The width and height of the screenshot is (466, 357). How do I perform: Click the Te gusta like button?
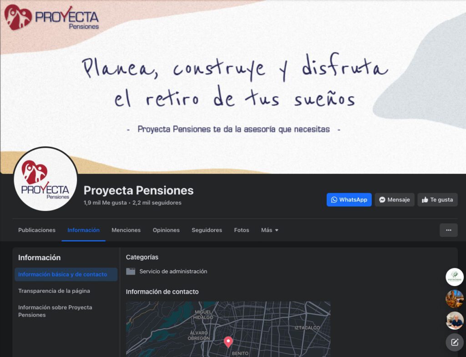tap(437, 200)
